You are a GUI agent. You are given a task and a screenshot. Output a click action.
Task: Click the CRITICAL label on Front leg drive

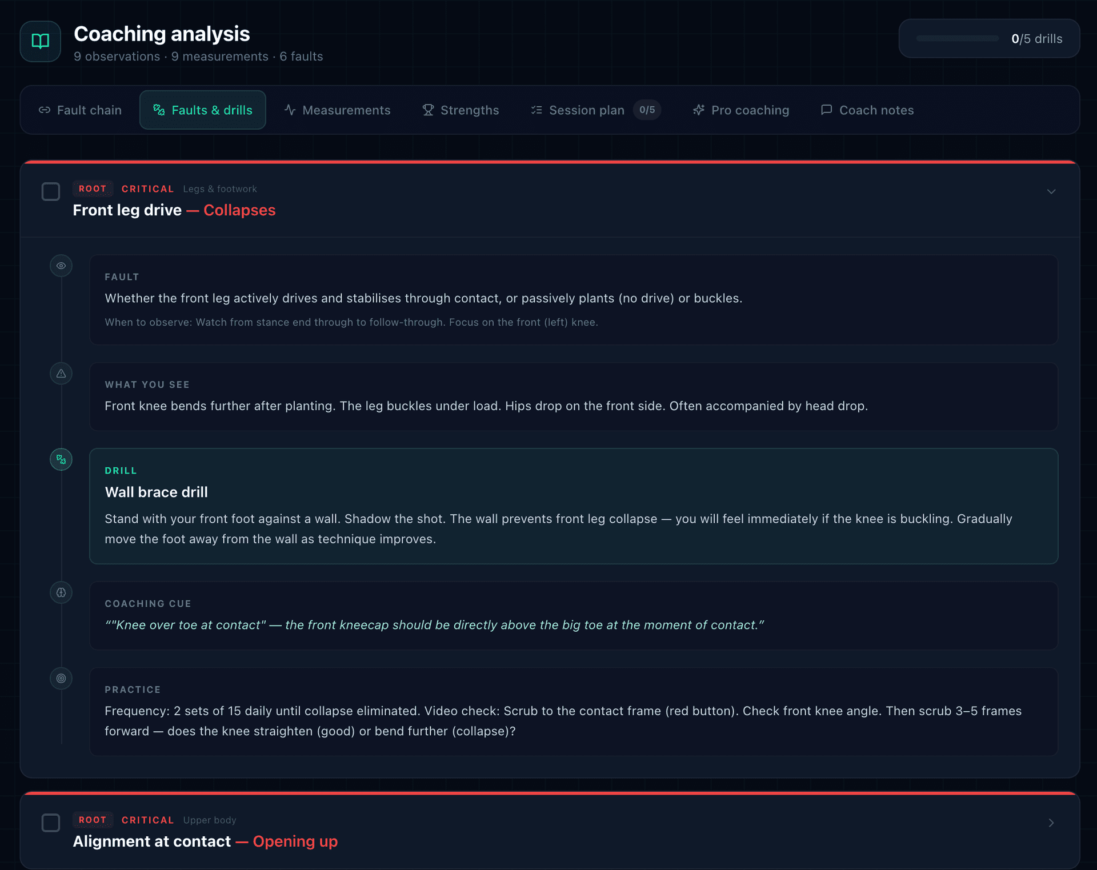point(147,189)
